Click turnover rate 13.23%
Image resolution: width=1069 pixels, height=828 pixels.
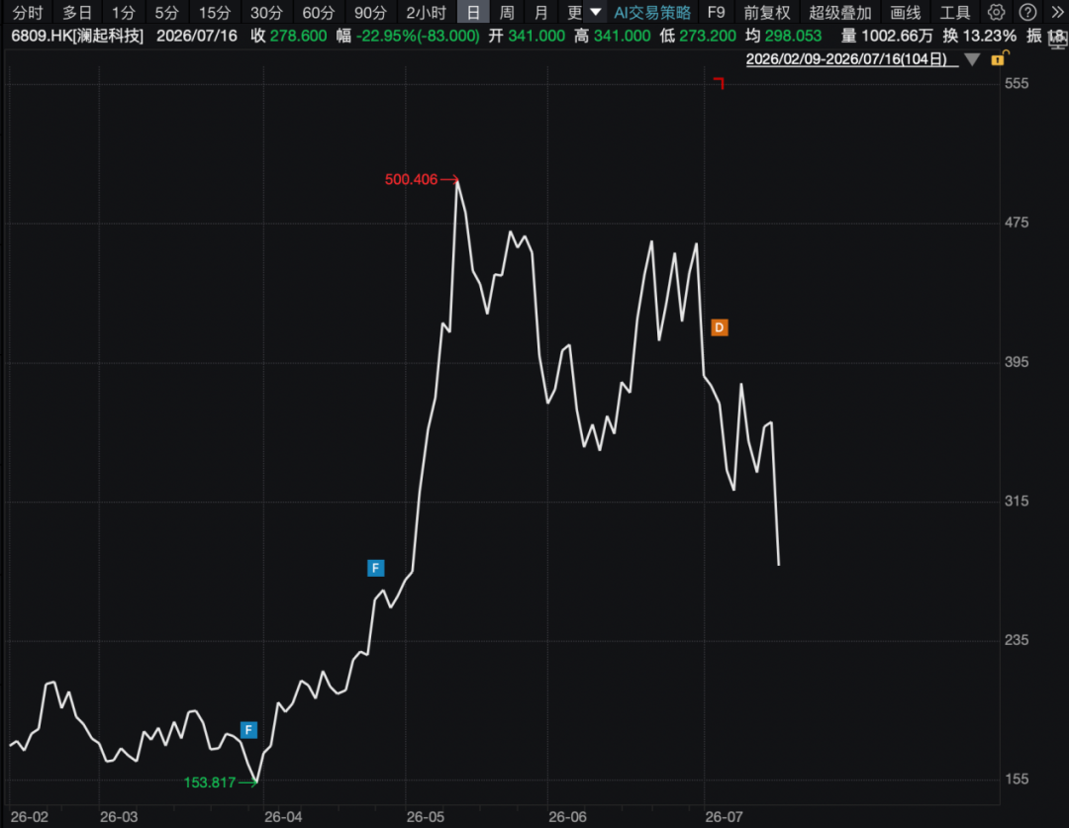[x=989, y=36]
